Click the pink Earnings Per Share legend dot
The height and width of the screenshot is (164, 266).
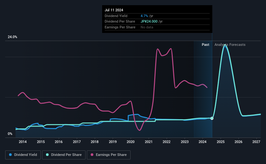[91, 155]
